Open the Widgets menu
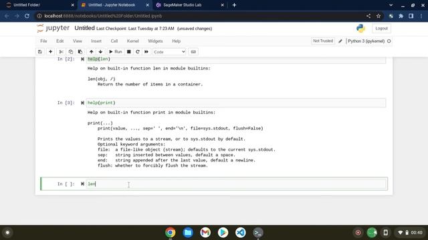 155,41
